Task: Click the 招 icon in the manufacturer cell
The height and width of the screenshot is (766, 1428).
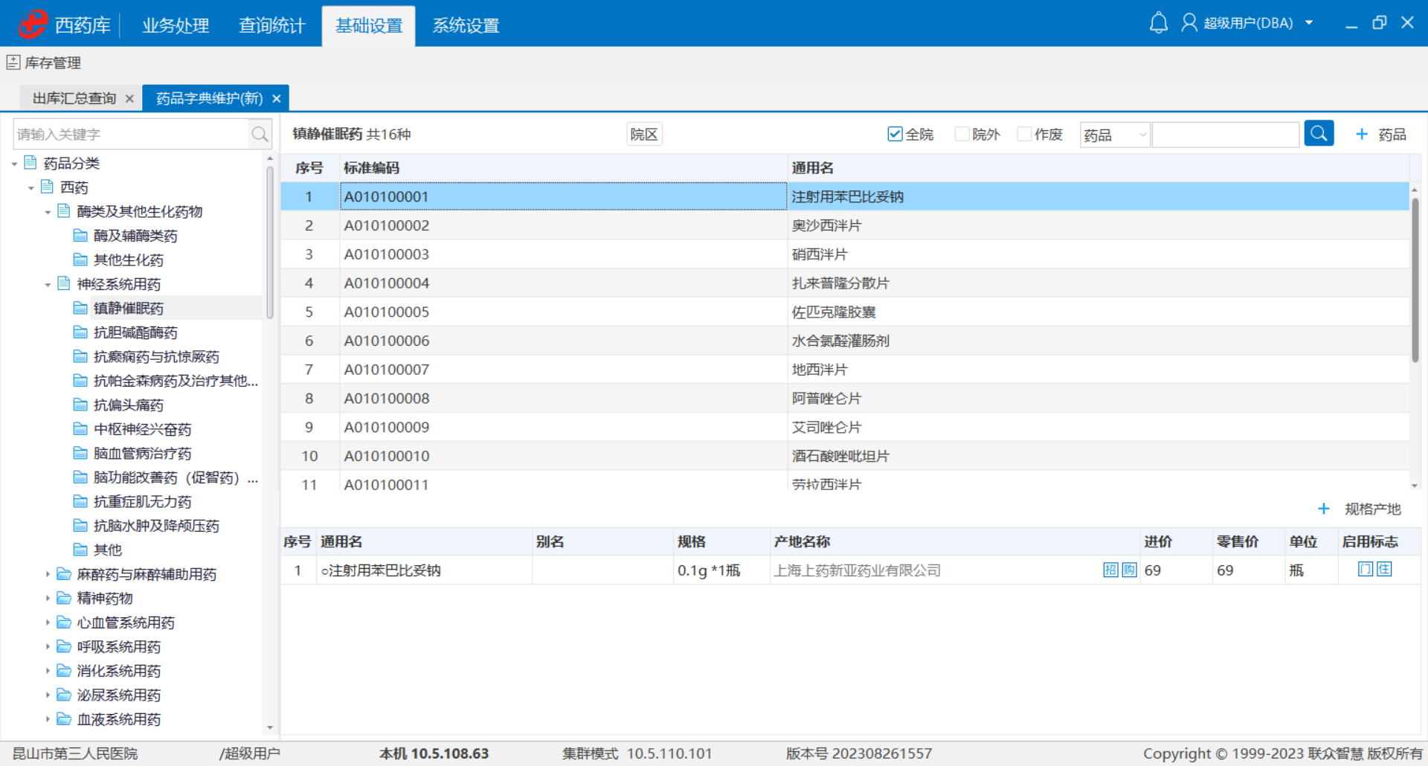Action: (x=1110, y=570)
